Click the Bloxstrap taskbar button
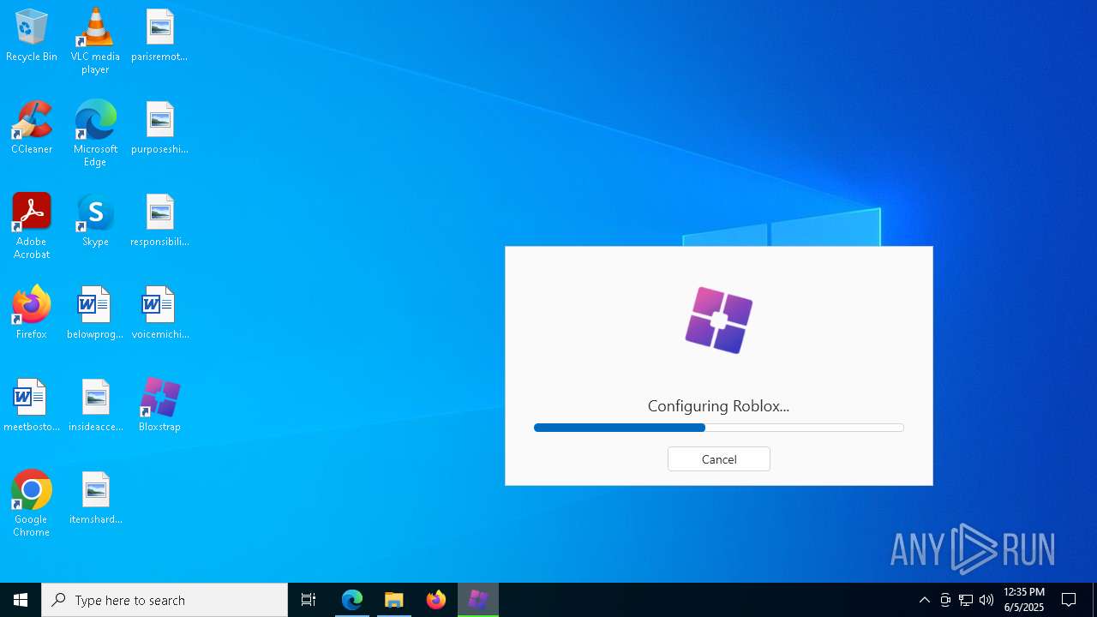The image size is (1097, 617). click(478, 600)
